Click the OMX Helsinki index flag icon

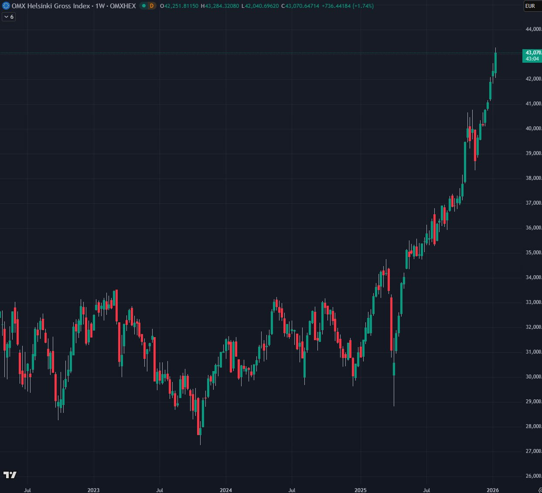(6, 6)
